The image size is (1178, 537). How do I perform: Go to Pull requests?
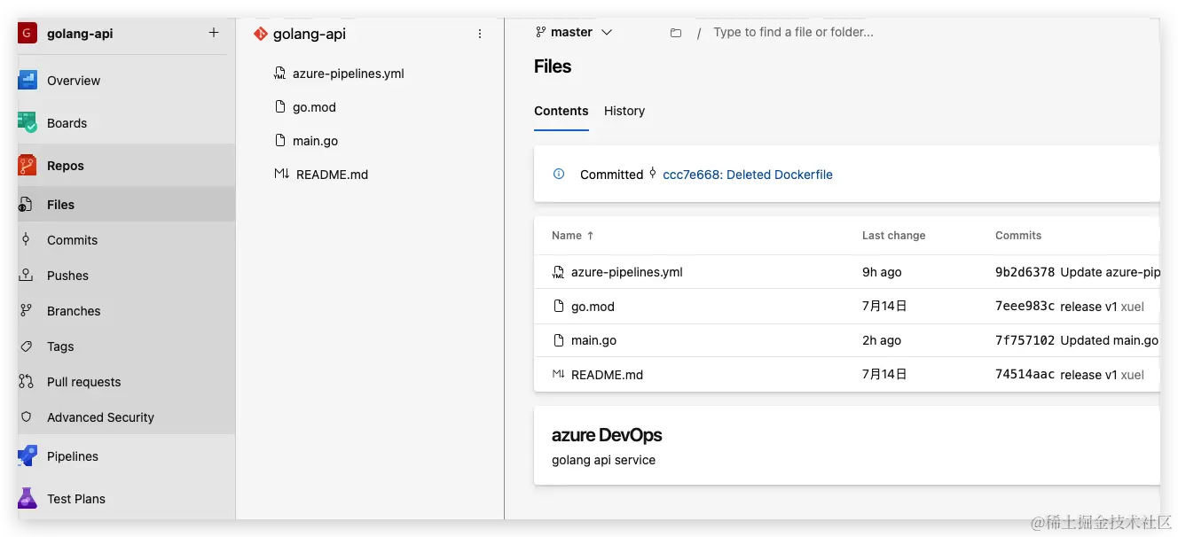coord(83,382)
